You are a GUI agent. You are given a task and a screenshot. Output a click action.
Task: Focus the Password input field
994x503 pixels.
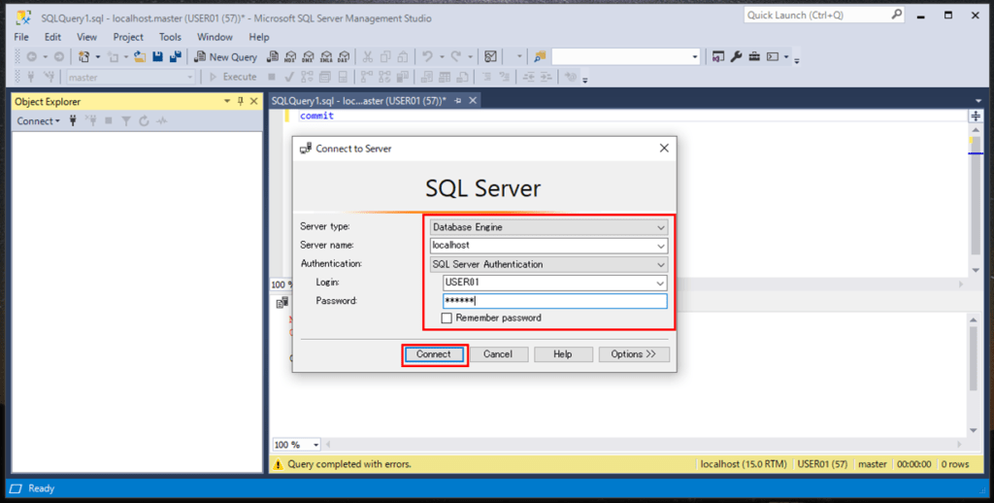[554, 301]
